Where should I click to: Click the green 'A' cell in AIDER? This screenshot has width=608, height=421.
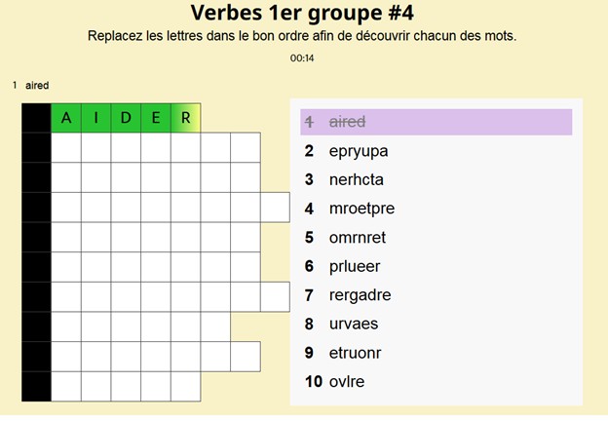coord(65,118)
